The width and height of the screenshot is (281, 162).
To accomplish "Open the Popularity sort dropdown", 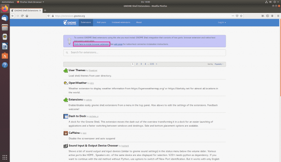I will 219,64.
